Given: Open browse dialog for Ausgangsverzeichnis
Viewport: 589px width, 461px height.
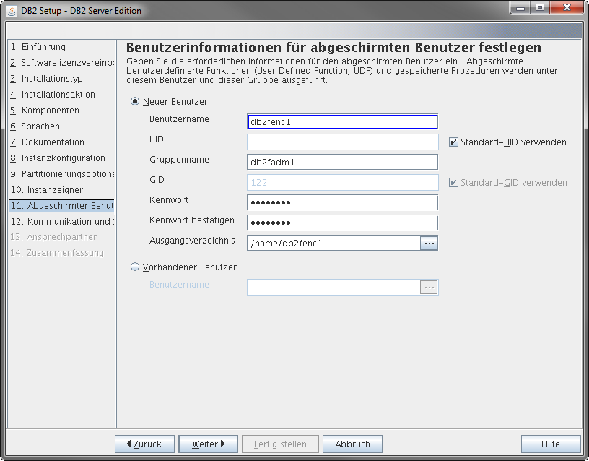Looking at the screenshot, I should tap(429, 244).
